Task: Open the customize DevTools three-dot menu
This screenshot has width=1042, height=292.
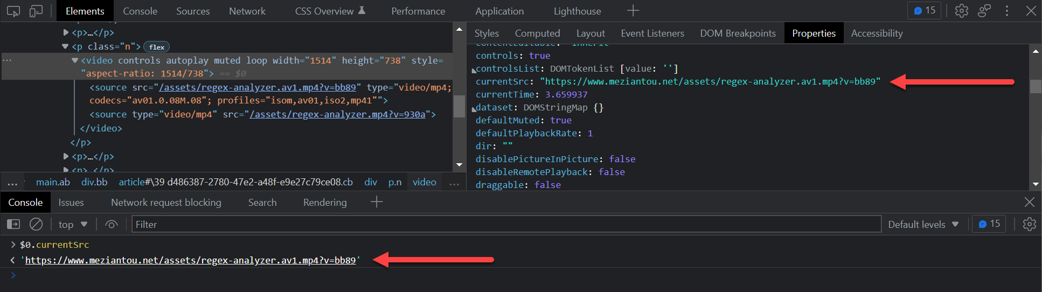Action: coord(1006,11)
